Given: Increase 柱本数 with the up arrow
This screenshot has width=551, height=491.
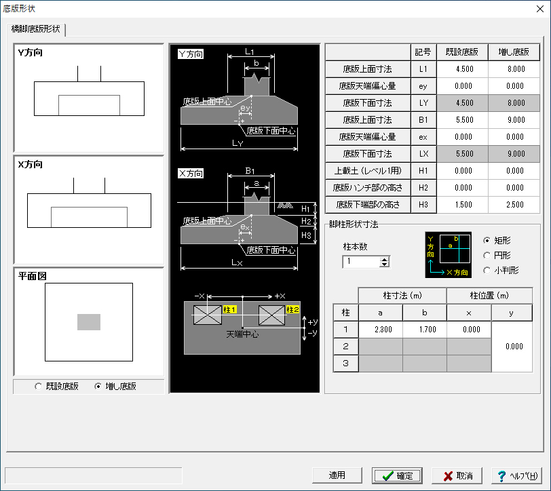Looking at the screenshot, I should pos(385,258).
